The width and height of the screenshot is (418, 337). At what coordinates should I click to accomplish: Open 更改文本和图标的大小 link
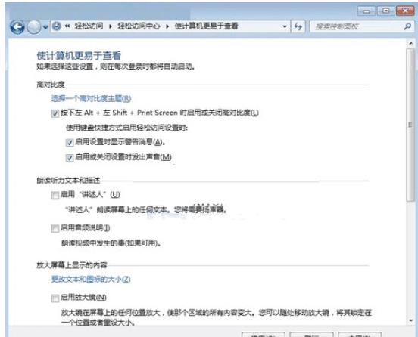(x=91, y=280)
